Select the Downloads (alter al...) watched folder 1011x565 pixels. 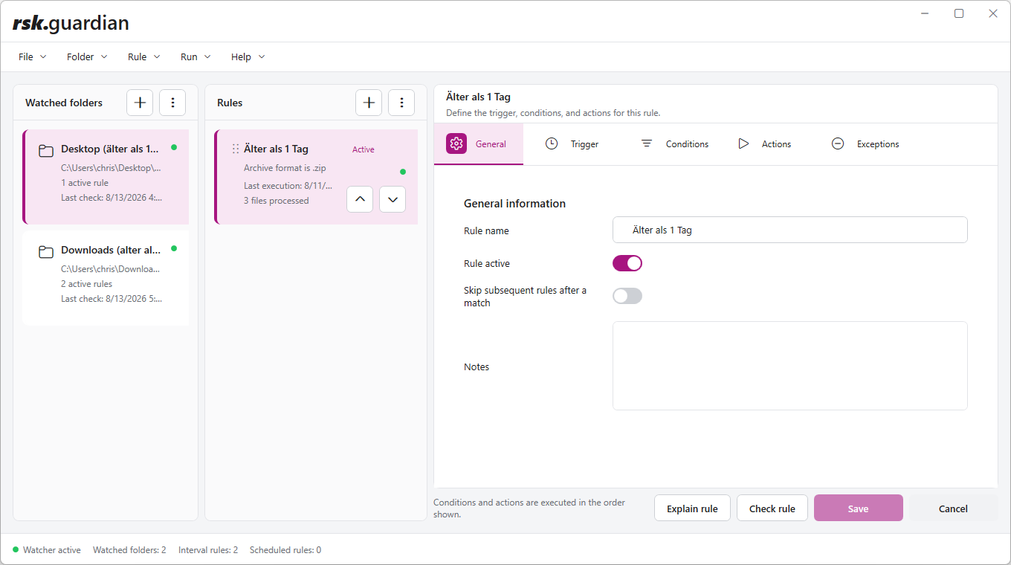click(x=106, y=278)
